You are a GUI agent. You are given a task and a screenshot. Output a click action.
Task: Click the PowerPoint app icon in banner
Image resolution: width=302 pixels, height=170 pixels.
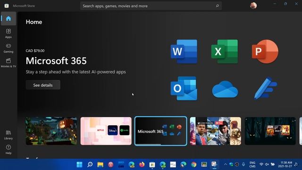[x=265, y=51]
